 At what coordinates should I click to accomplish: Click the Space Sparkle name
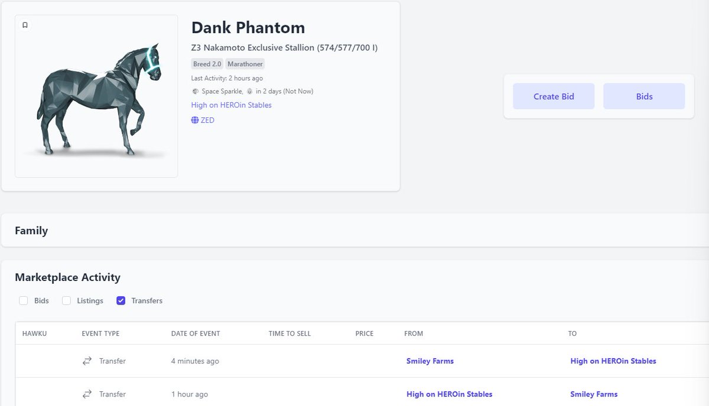tap(222, 91)
